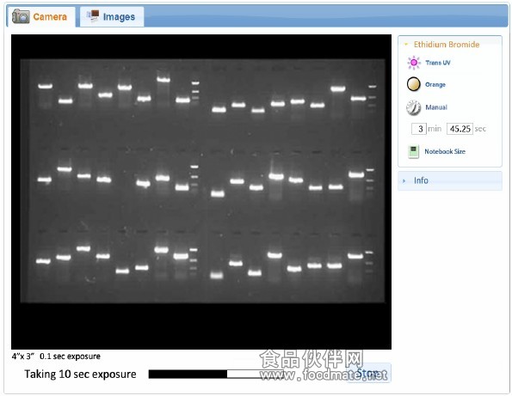
Task: Click the Manual exposure dial icon
Action: click(414, 107)
